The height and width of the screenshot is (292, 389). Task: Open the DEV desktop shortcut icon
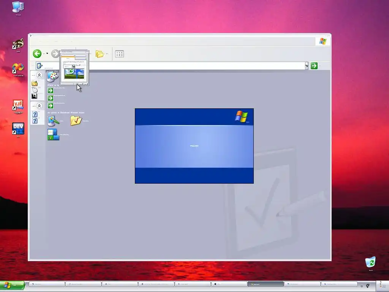click(18, 129)
